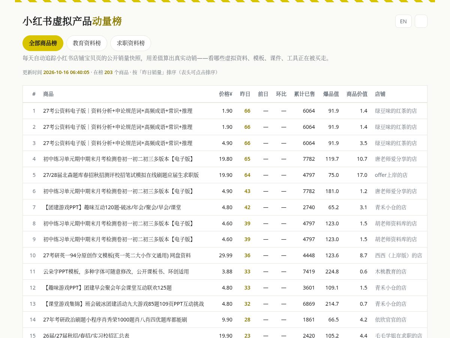Click 爆品值 cell 214.7
Image resolution: width=450 pixels, height=338 pixels.
tap(332, 304)
